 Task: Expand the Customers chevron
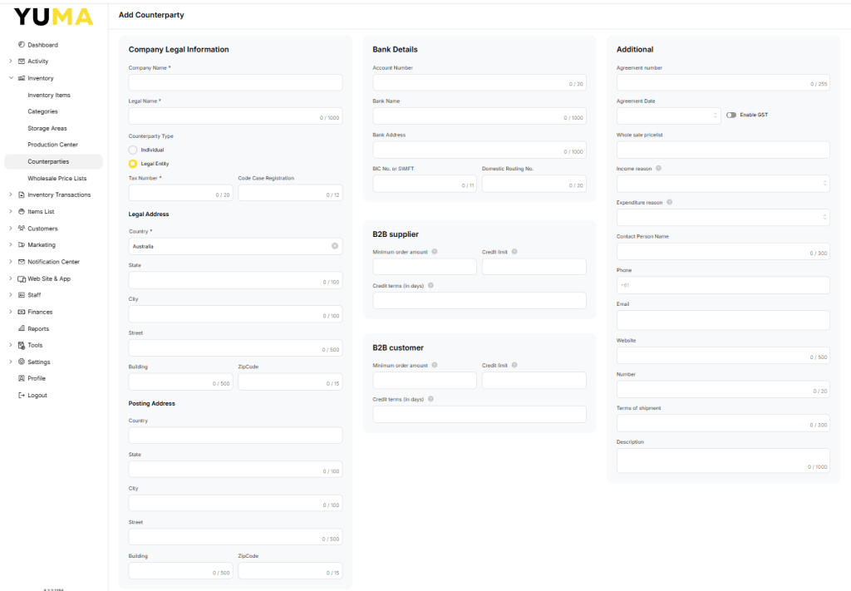10,228
